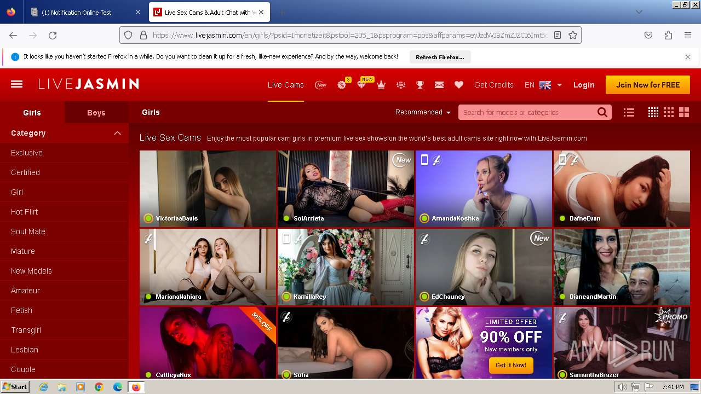Open the AmandaKoshka model card
Viewport: 701px width, 394px height.
coord(484,188)
